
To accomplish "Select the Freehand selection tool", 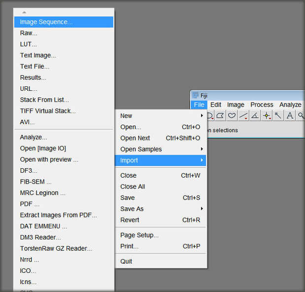I will (232, 116).
